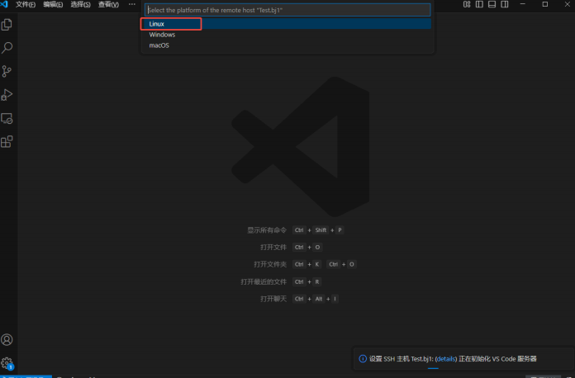Image resolution: width=575 pixels, height=378 pixels.
Task: Click the VS Code logo icon
Action: tap(4, 4)
